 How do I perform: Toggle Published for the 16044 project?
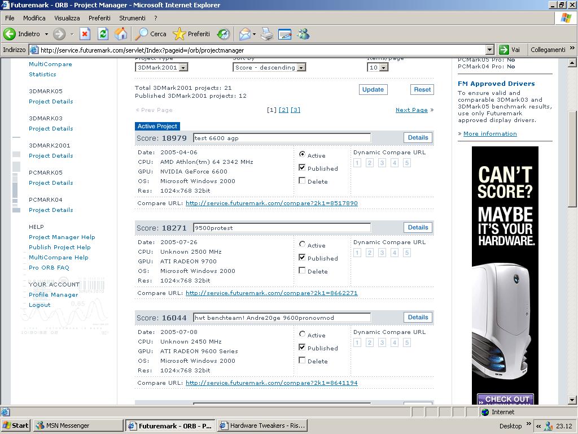(302, 348)
